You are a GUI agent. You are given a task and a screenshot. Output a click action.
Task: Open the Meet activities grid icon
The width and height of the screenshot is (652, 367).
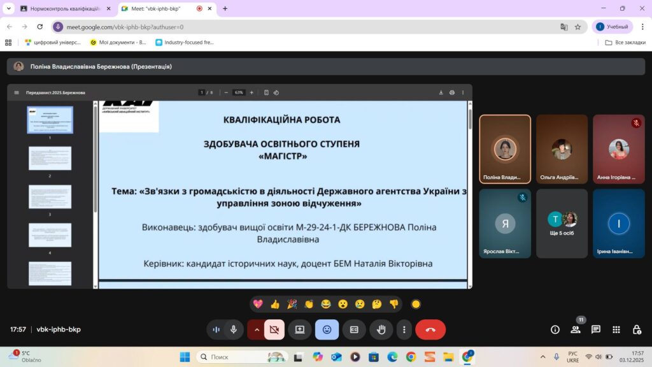pyautogui.click(x=616, y=329)
